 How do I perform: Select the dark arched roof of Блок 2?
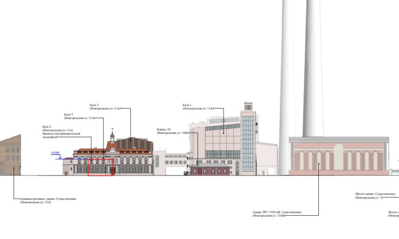[136, 143]
